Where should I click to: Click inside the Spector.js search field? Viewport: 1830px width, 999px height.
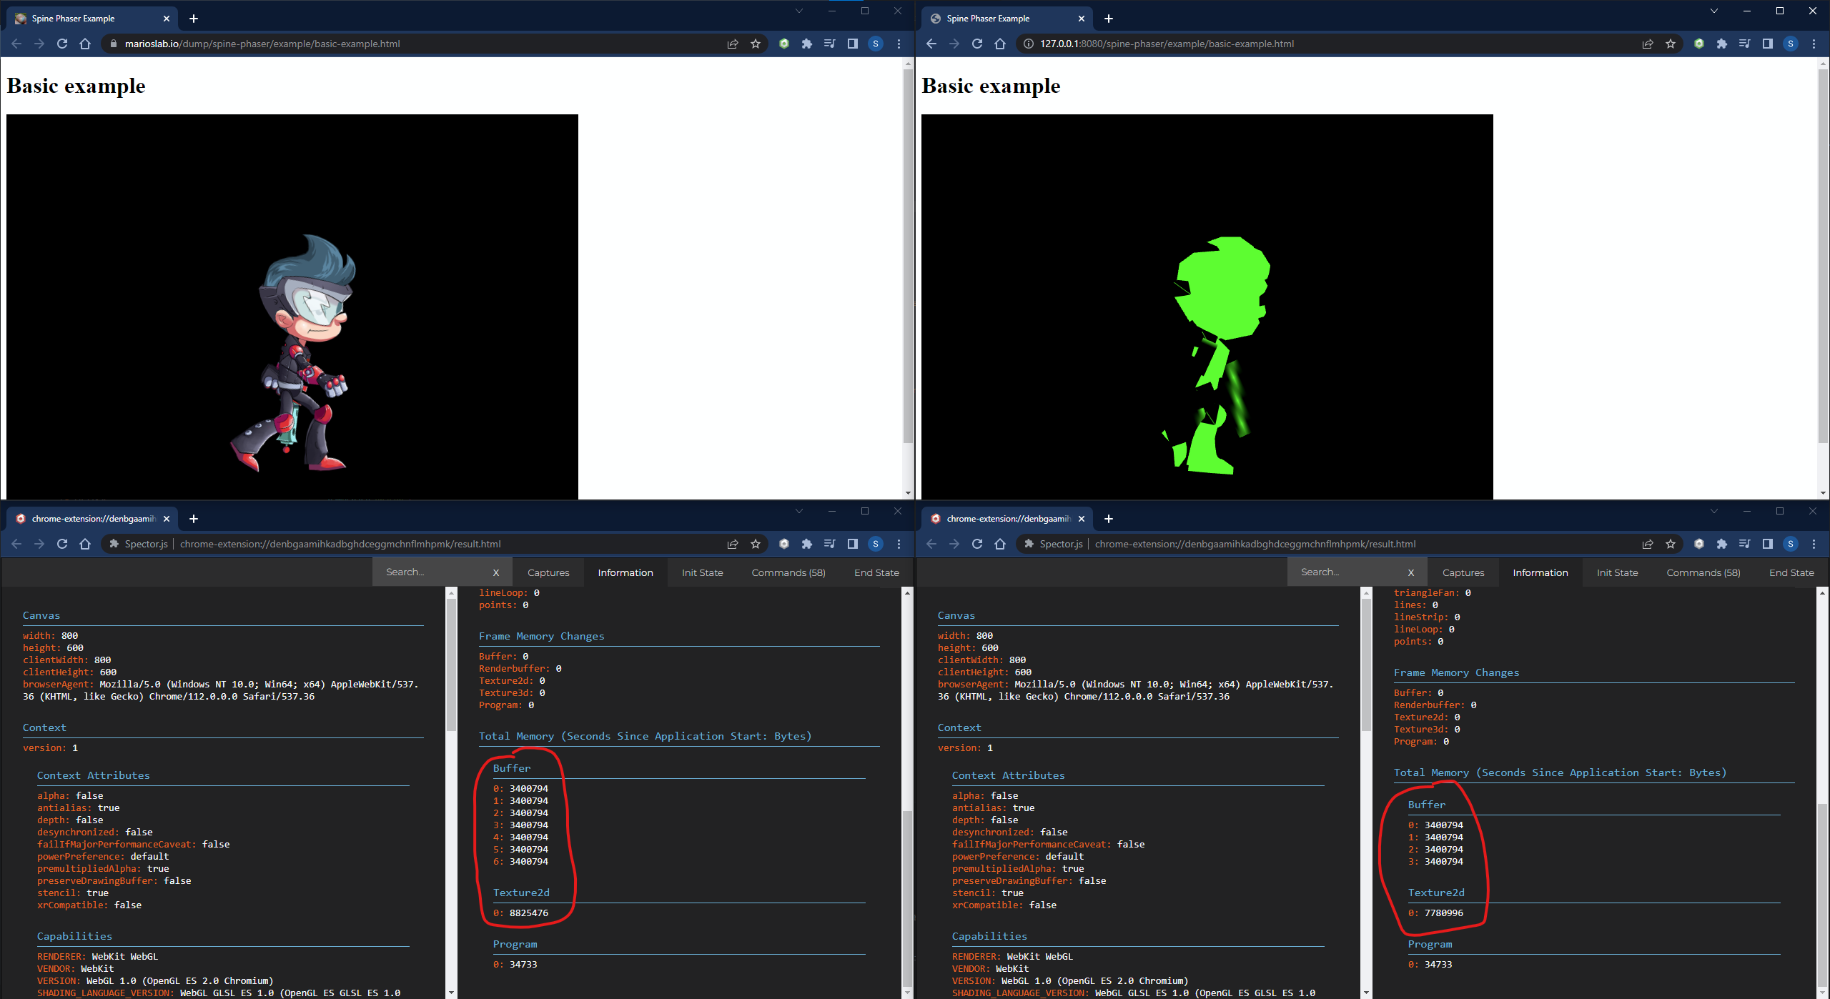coord(429,572)
